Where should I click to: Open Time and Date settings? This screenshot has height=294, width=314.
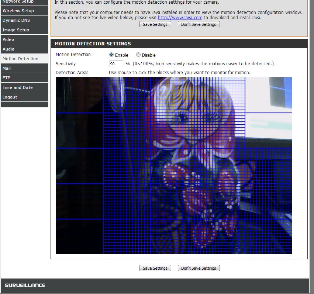[x=24, y=87]
